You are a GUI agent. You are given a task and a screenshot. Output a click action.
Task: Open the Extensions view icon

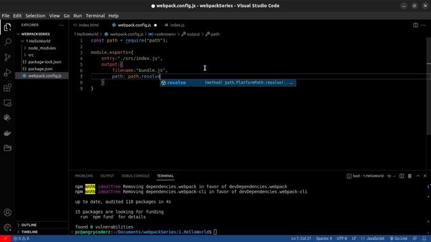point(7,88)
